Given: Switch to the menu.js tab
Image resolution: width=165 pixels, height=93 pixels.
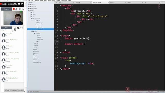Looking at the screenshot, I should (61, 2).
